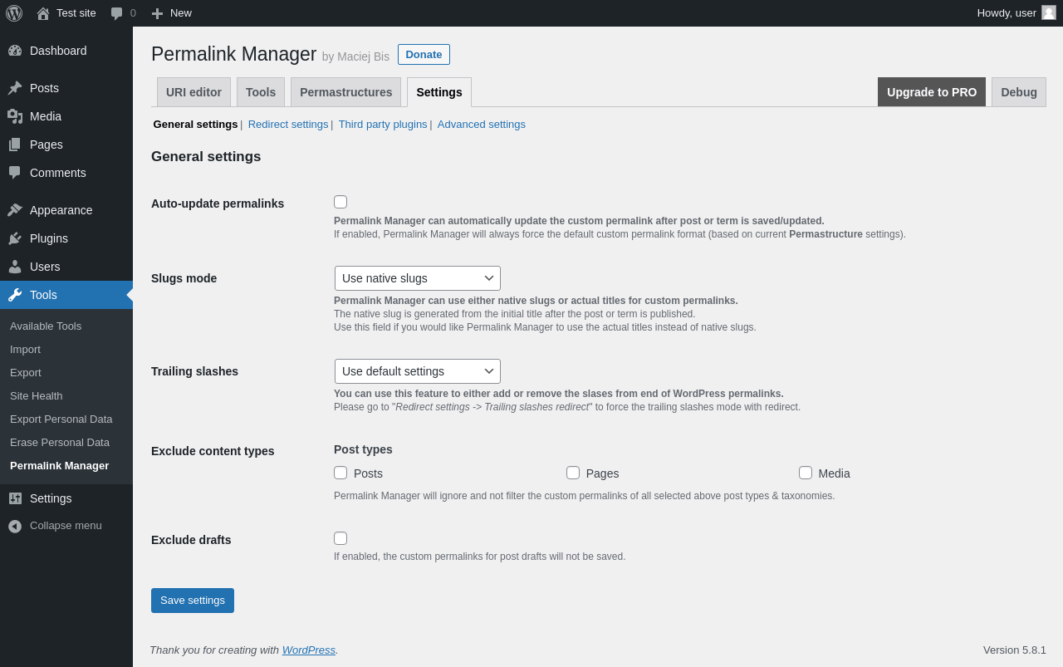
Task: Open the Slugs mode dropdown
Action: (418, 278)
